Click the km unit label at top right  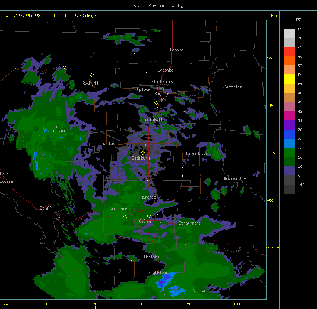(274, 15)
